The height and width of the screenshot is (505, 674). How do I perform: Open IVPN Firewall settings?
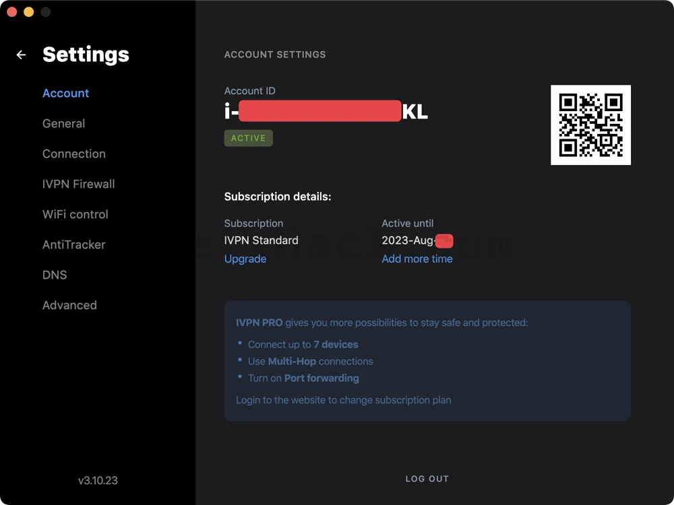pyautogui.click(x=79, y=184)
